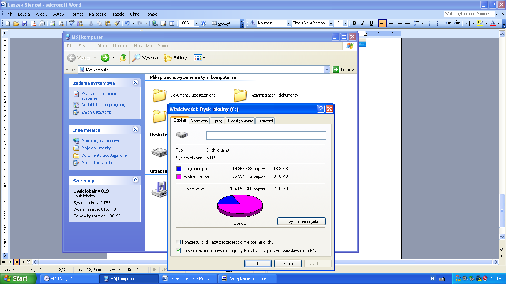Open the Word Tabela menu
The height and width of the screenshot is (284, 506).
click(118, 14)
